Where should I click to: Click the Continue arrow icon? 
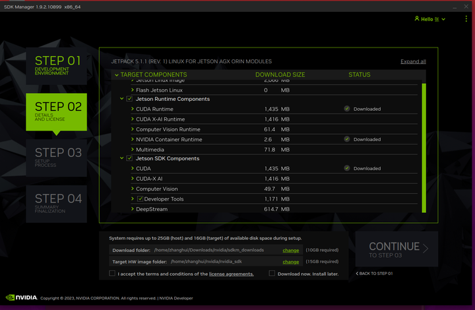click(x=426, y=249)
